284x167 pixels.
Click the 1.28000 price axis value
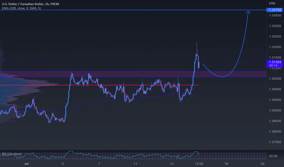click(275, 131)
